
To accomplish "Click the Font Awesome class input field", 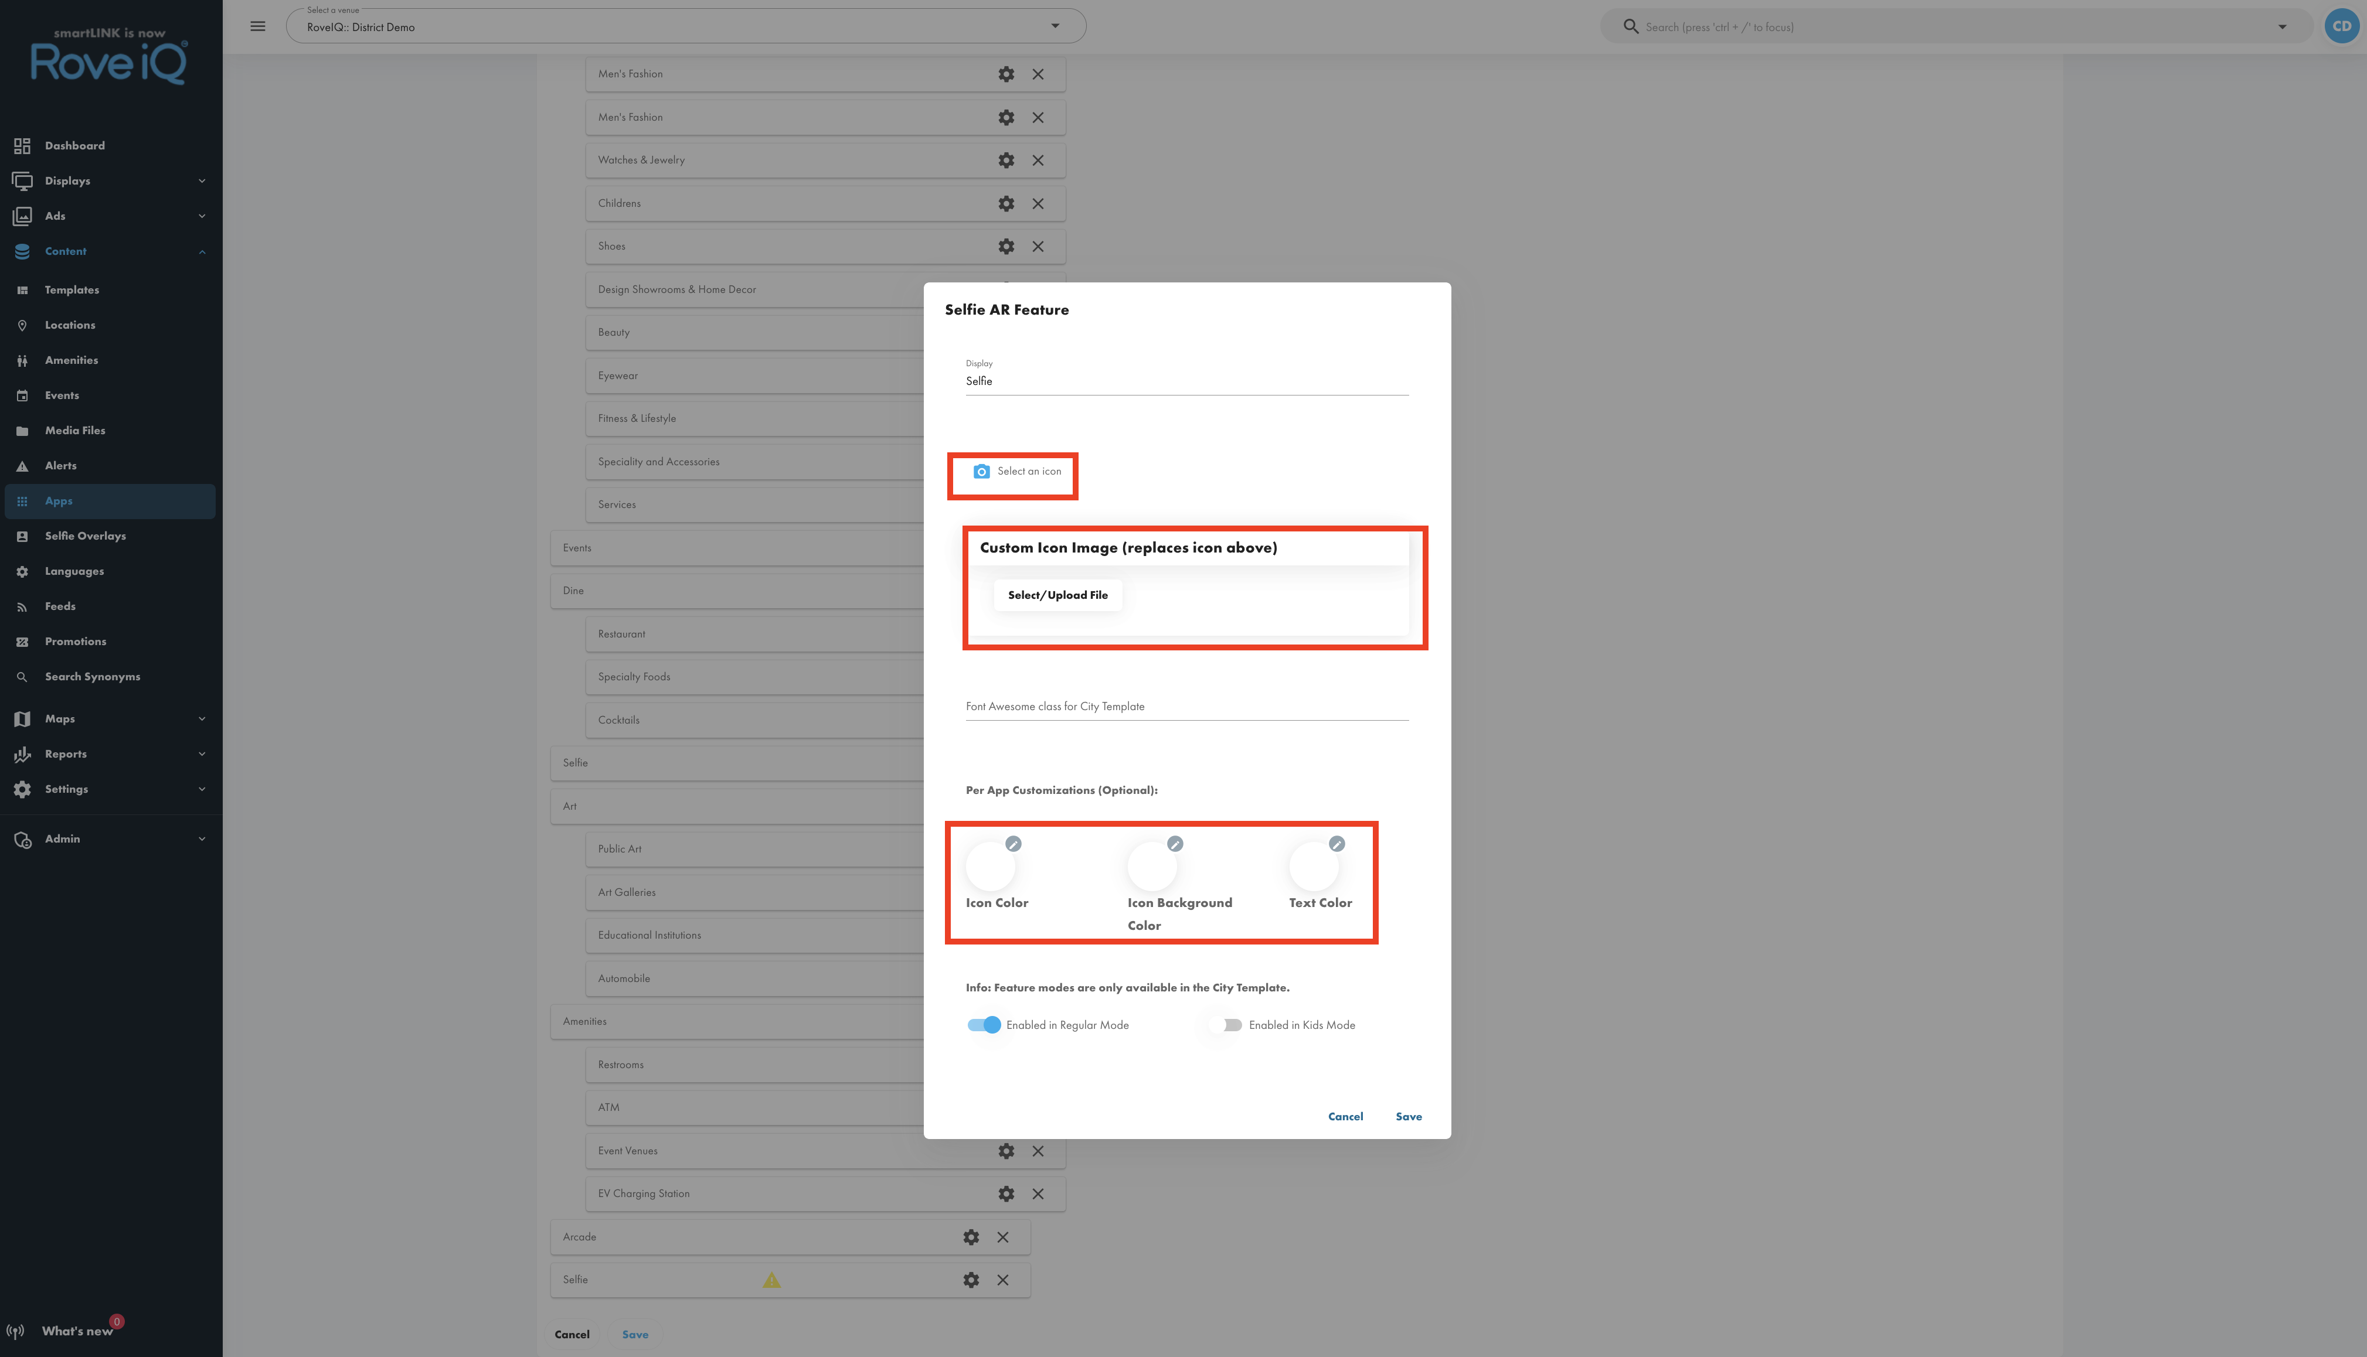I will pyautogui.click(x=1187, y=707).
